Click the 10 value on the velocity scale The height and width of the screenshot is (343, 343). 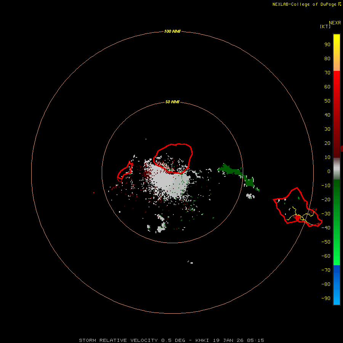[x=327, y=157]
